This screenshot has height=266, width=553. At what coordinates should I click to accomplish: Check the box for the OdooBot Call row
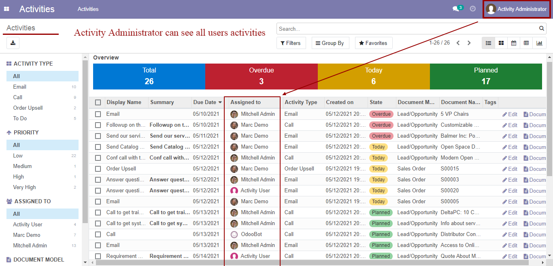(98, 234)
